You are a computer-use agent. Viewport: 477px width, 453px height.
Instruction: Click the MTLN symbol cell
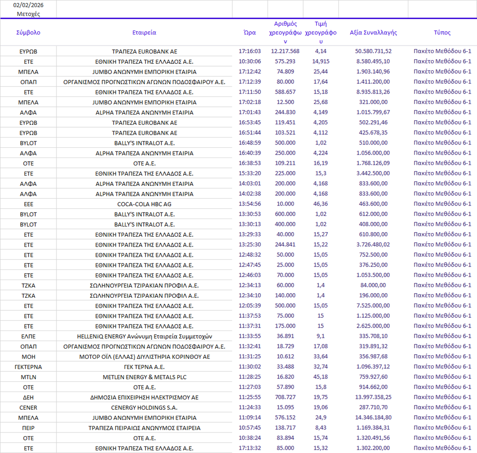click(x=28, y=377)
